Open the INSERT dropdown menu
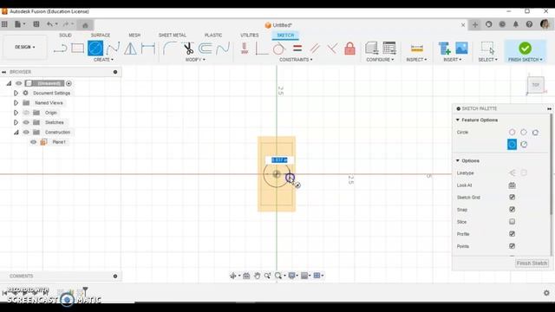 453,60
